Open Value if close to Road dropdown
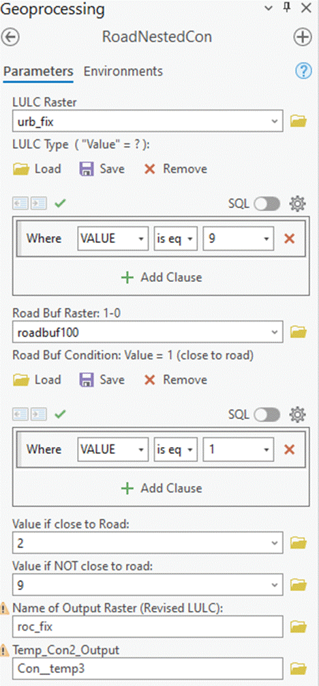 pos(275,543)
